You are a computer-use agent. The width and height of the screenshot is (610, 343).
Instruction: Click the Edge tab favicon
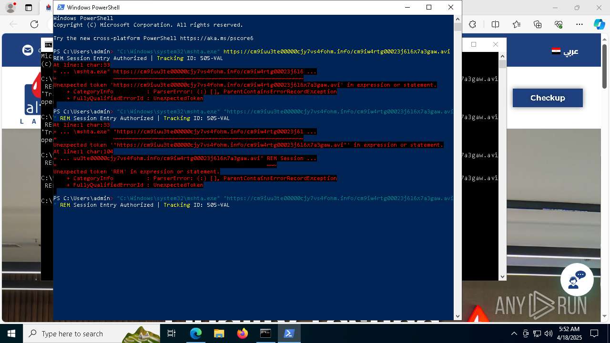(49, 8)
